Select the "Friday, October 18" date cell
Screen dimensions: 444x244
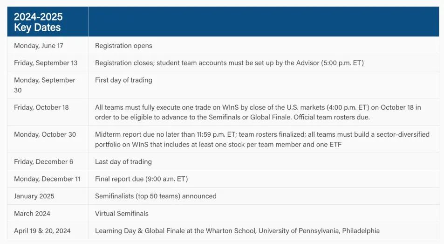(41, 107)
